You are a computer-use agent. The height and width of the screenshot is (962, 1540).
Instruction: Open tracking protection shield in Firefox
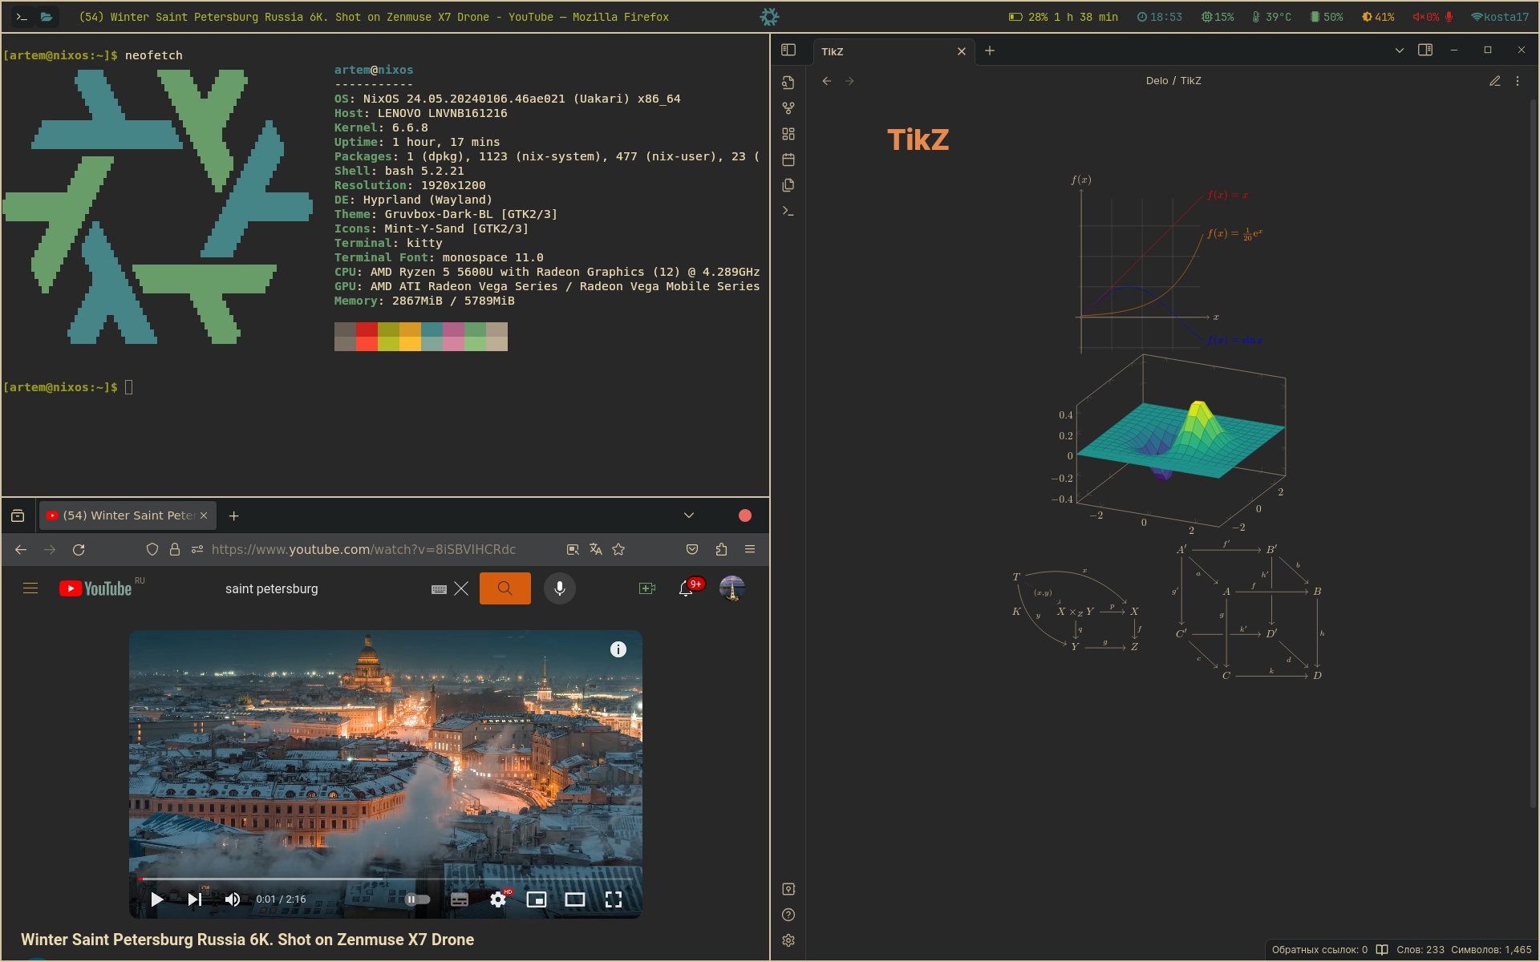pos(152,549)
